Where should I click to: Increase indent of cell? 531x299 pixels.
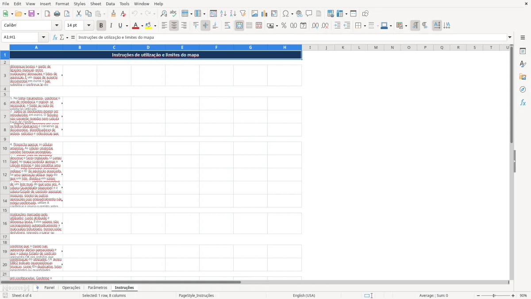coord(337,26)
